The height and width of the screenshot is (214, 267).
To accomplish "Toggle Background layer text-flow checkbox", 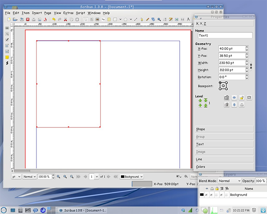I will pyautogui.click(x=221, y=195).
